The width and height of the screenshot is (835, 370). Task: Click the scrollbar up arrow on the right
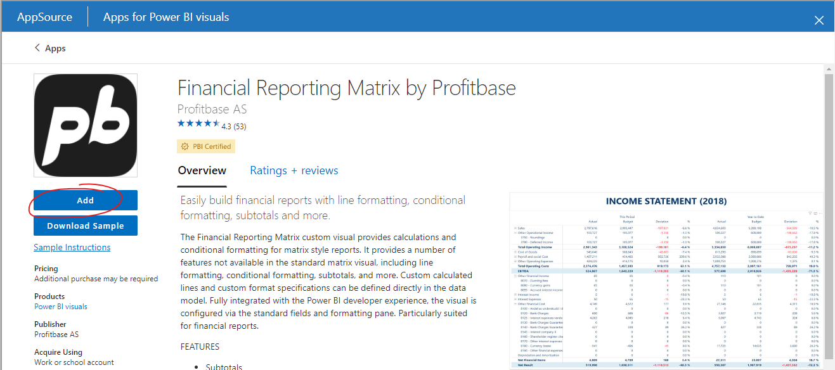829,68
